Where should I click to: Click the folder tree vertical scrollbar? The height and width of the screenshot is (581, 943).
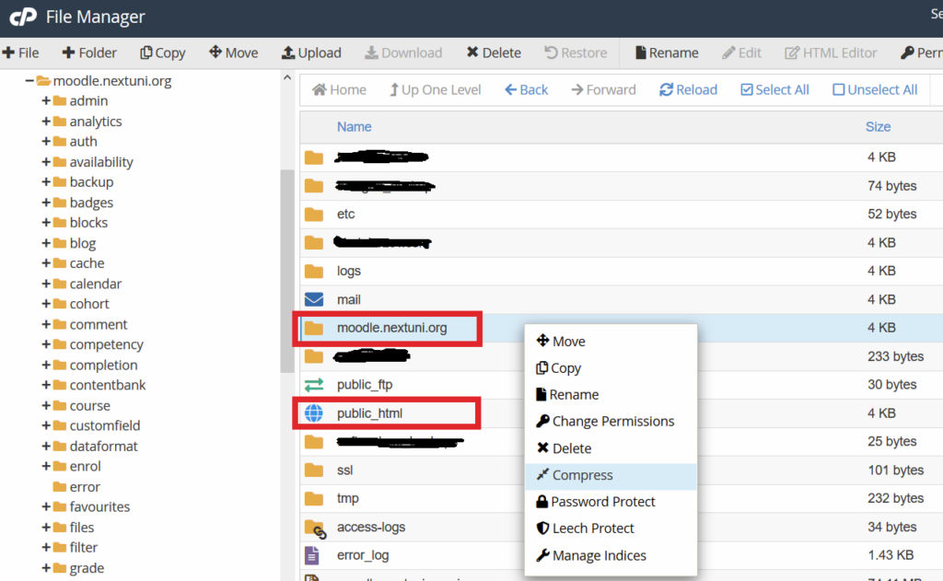click(287, 271)
